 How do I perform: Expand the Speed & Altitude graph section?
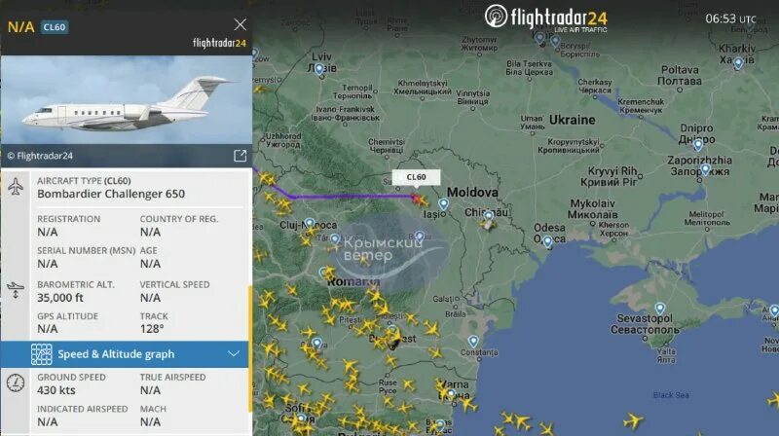coord(125,354)
